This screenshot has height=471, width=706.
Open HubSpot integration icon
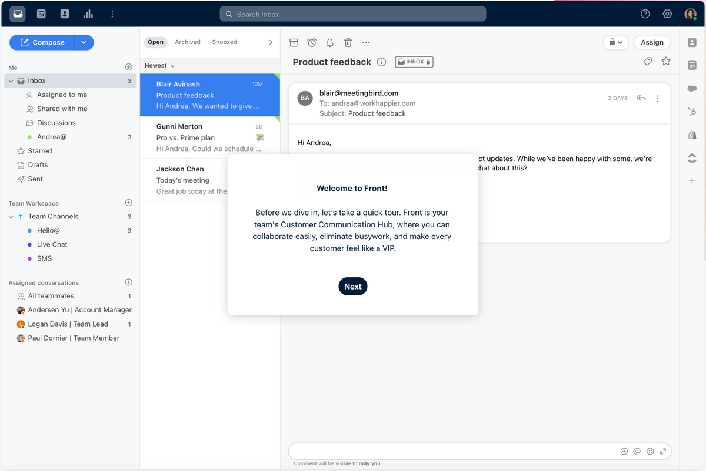(x=692, y=112)
